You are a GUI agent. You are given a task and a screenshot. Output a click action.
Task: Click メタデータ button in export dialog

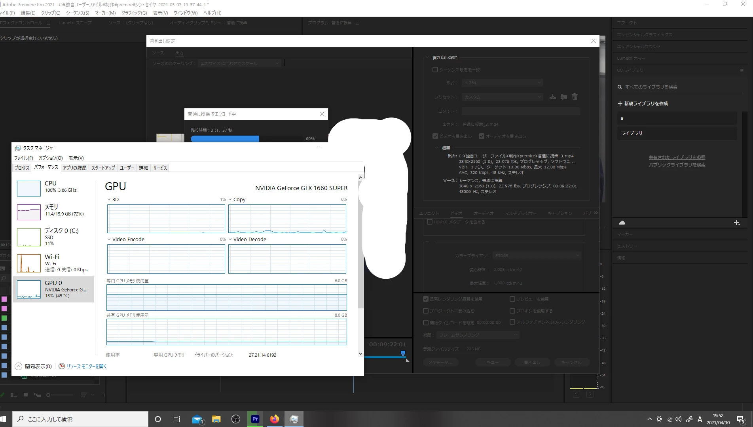[440, 362]
